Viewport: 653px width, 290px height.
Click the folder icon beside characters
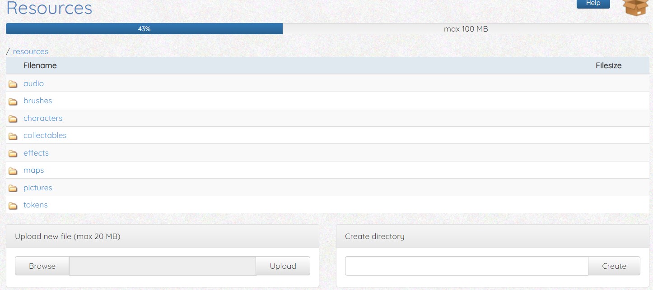coord(13,119)
